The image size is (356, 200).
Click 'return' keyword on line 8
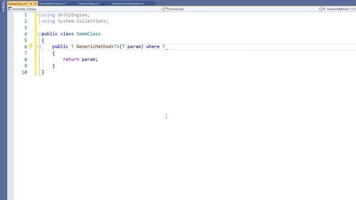click(71, 59)
